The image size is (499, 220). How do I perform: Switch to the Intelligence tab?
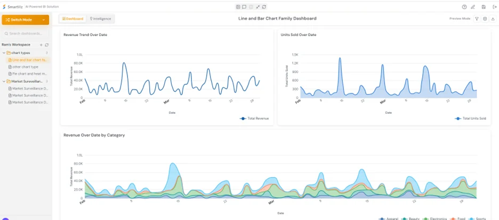(x=100, y=19)
